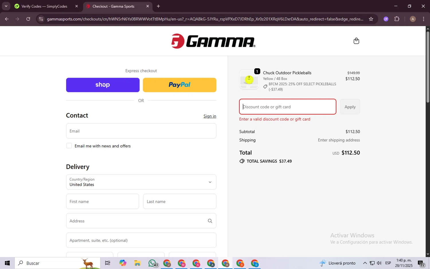Click the browser address bar URL
430x269 pixels.
coord(205,19)
